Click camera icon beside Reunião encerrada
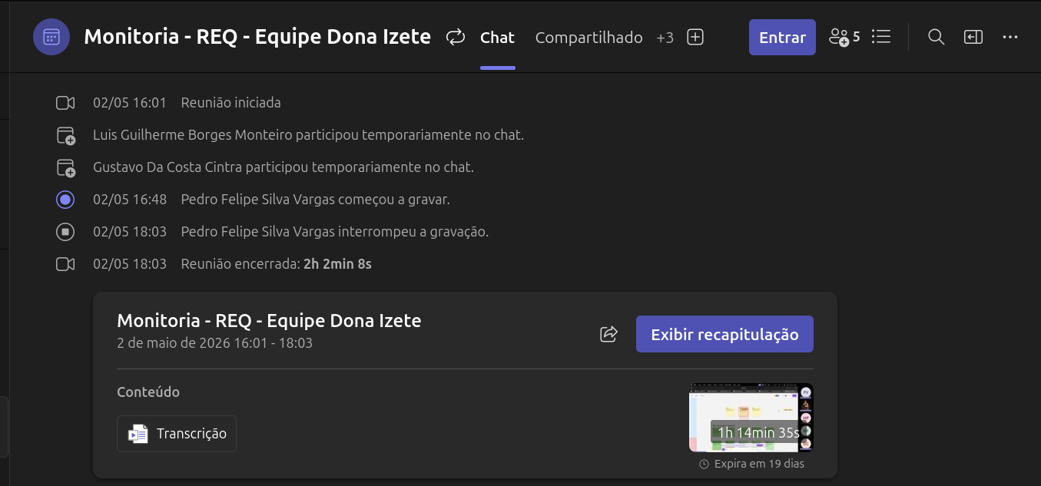 click(65, 264)
